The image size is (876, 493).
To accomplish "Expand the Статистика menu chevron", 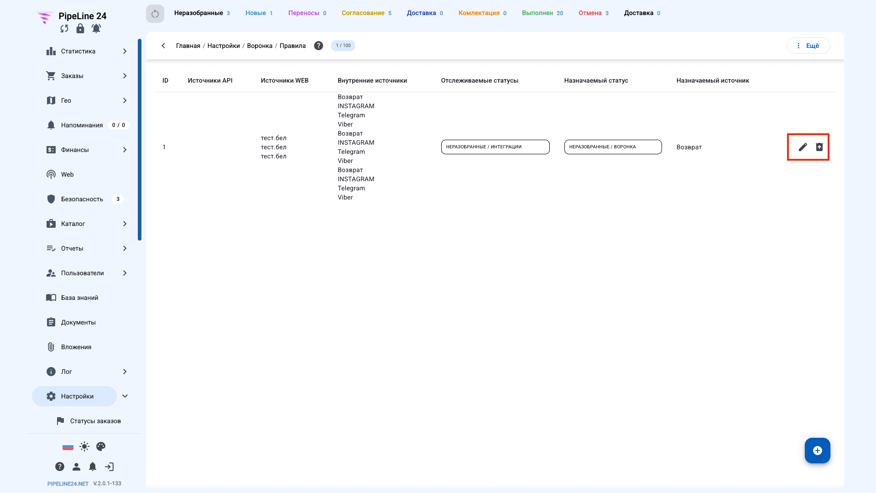I will tap(125, 51).
